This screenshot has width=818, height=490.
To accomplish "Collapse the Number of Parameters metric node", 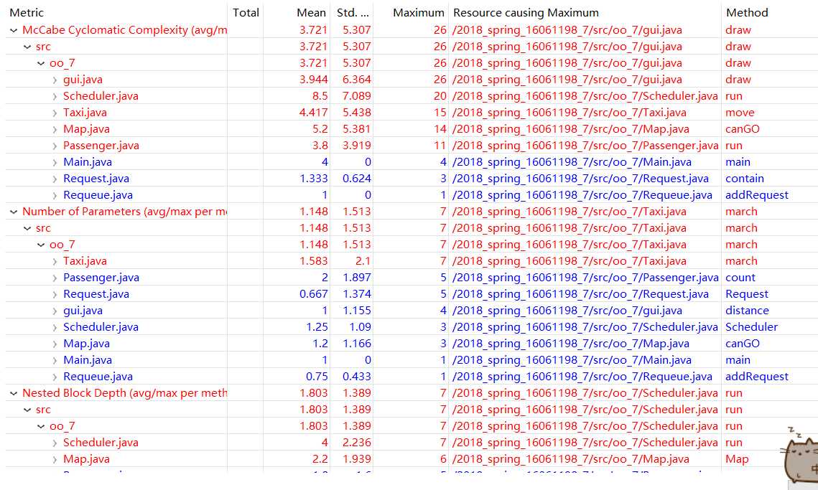I will coord(14,212).
